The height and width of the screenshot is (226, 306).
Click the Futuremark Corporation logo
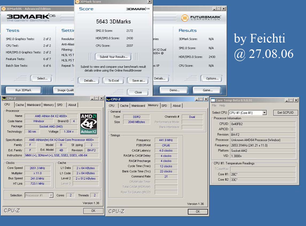tap(201, 18)
